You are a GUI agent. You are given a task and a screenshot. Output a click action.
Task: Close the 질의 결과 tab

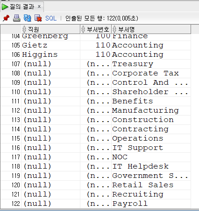39,7
